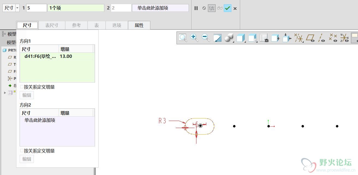Image resolution: width=358 pixels, height=175 pixels.
Task: Click 编辑 button under direction 1
Action: (x=27, y=95)
